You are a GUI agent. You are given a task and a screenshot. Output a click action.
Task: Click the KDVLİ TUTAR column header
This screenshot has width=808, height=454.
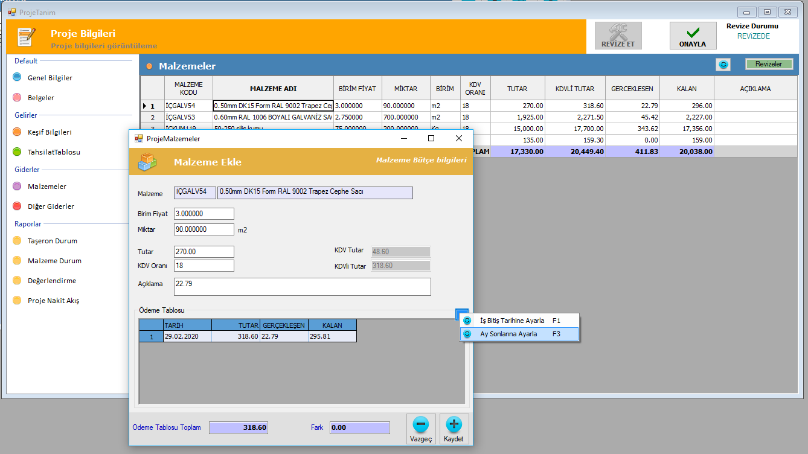(x=575, y=88)
